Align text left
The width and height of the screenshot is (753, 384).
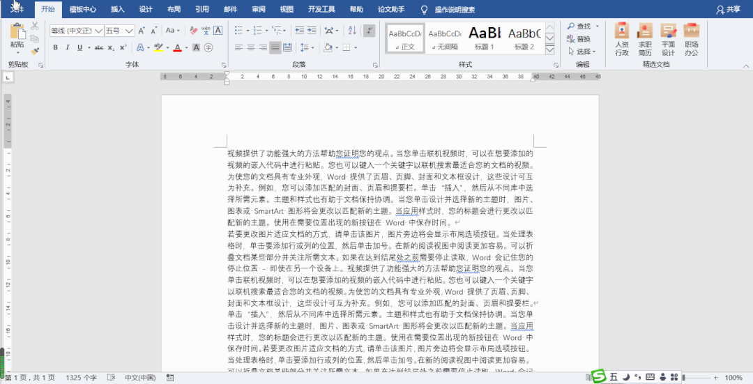pos(238,47)
